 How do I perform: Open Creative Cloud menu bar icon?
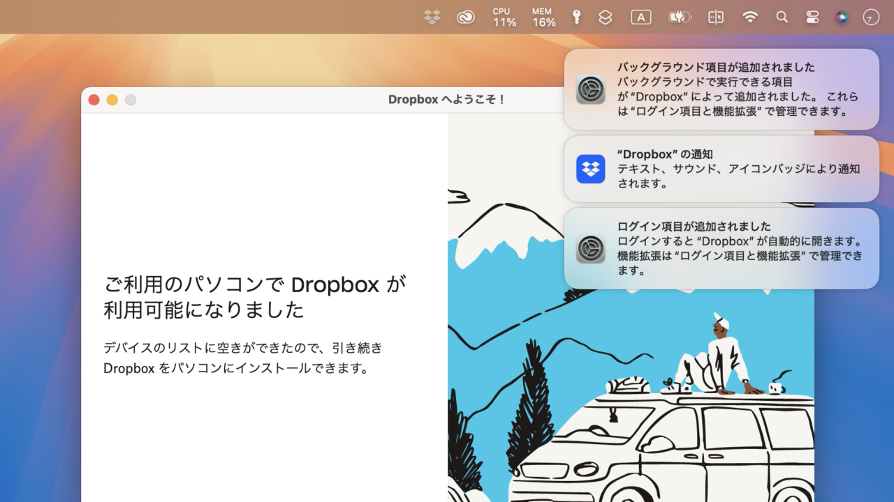(x=466, y=17)
